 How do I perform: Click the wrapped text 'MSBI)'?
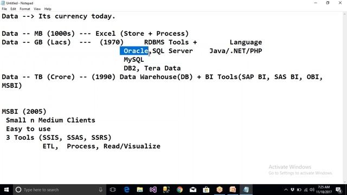(x=12, y=86)
